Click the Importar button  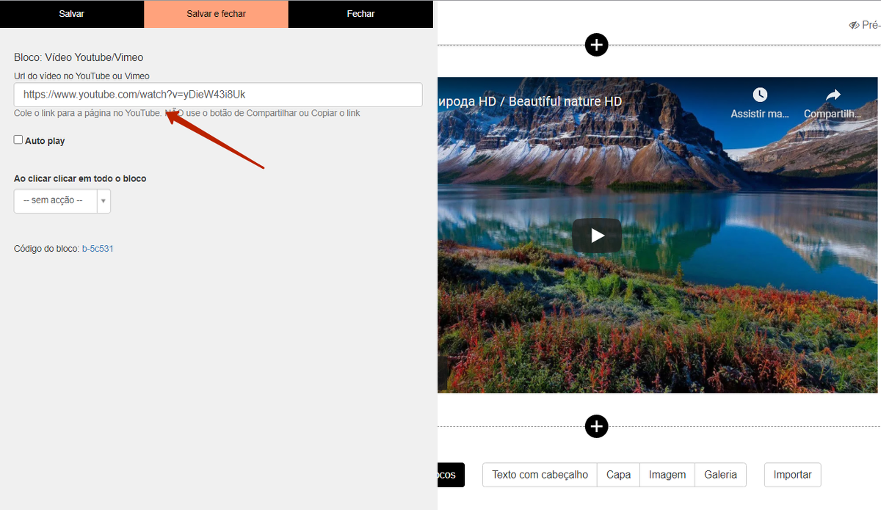coord(792,475)
